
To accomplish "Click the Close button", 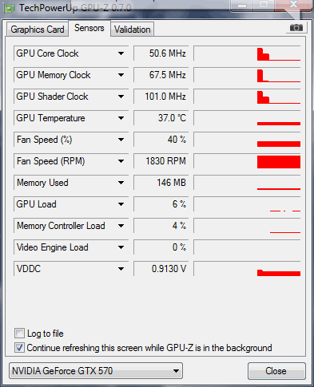I will point(276,371).
